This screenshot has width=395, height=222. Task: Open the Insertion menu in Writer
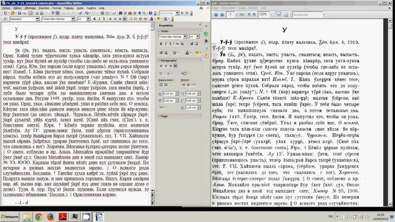point(44,8)
